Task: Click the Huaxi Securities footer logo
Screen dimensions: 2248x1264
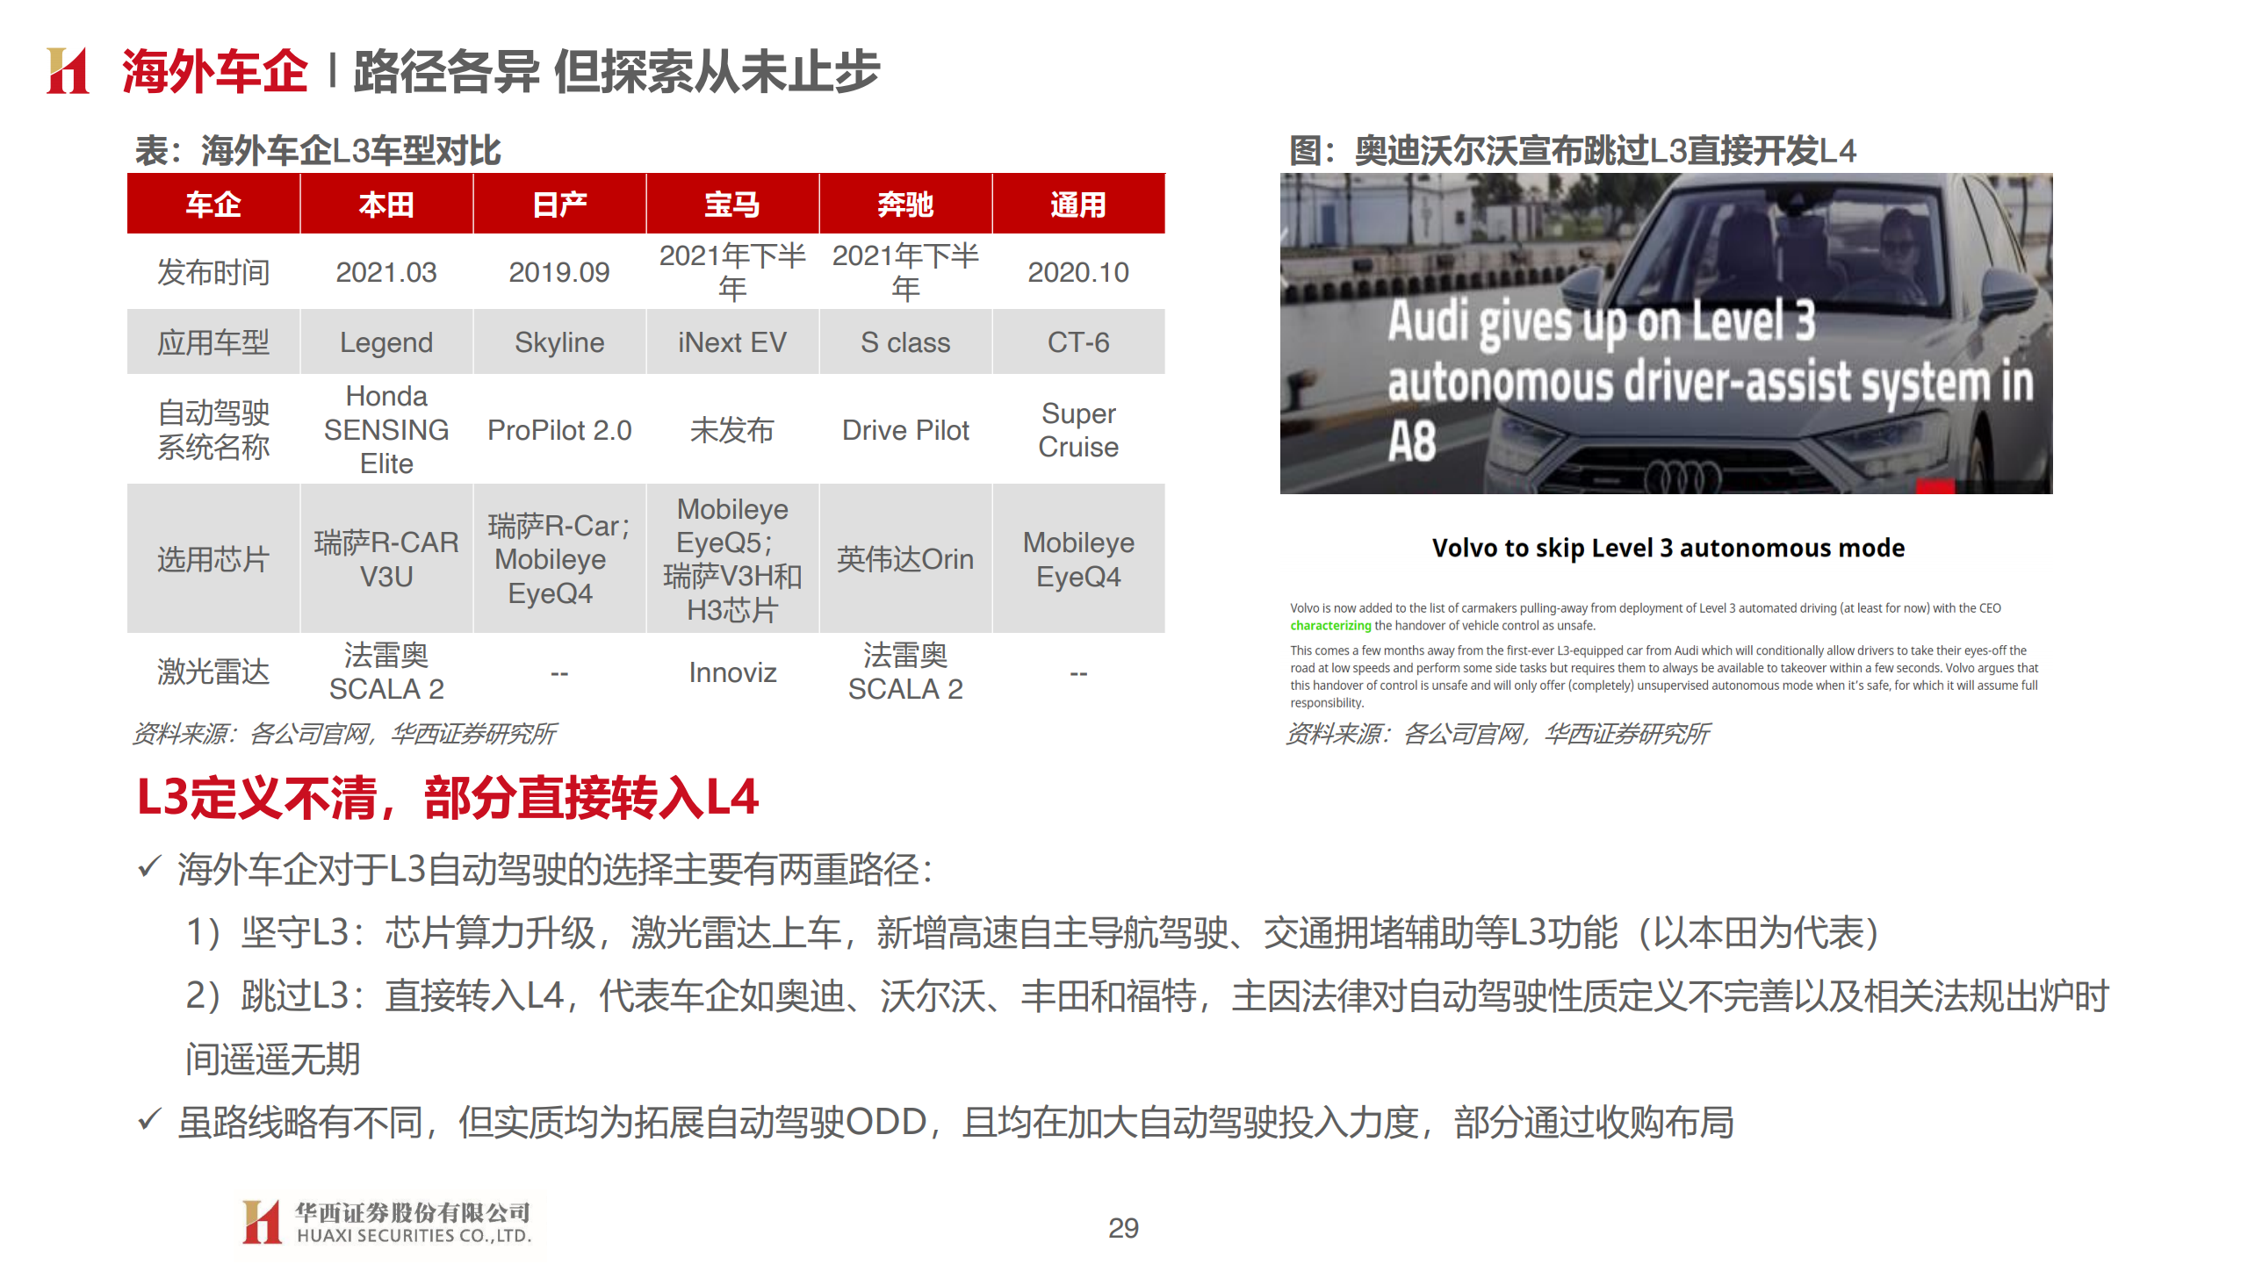Action: pos(386,1223)
